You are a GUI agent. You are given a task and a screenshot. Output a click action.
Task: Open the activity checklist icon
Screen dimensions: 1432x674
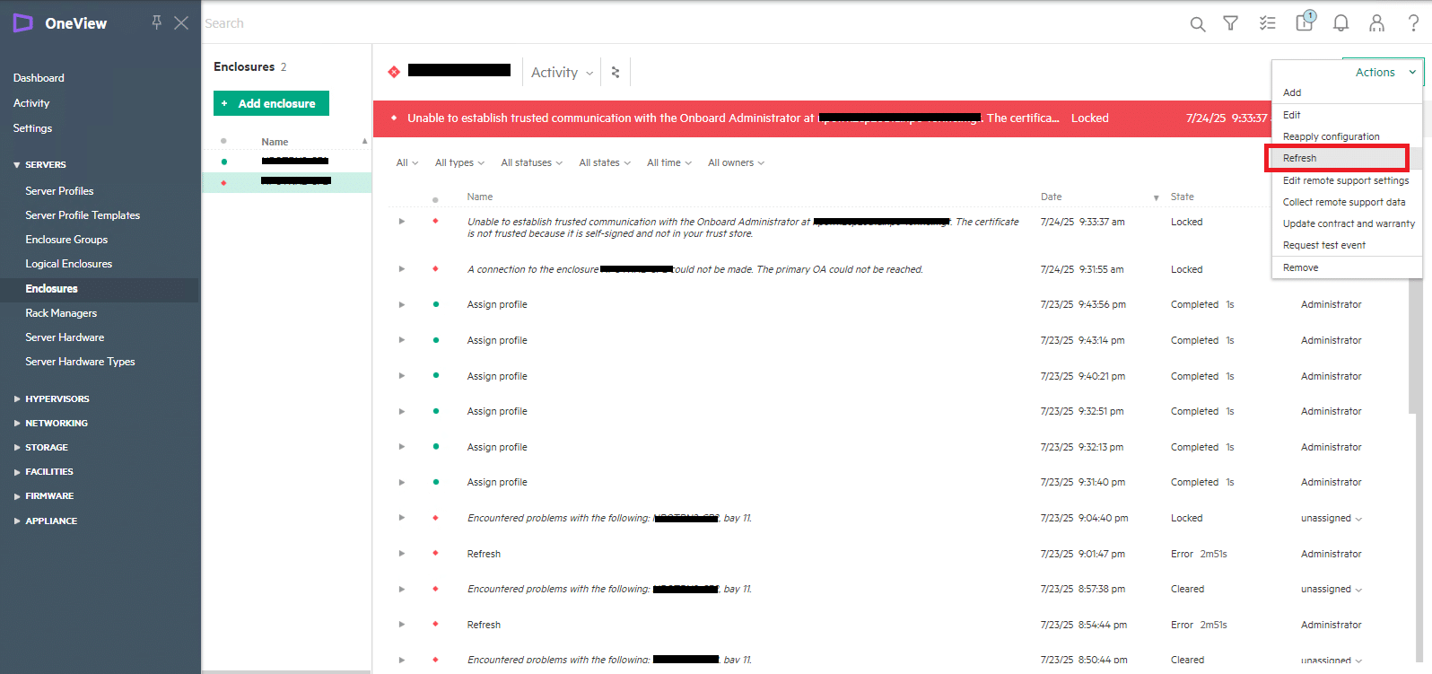coord(1267,23)
